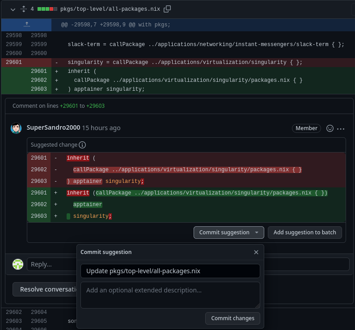Click the diffstat squares next to 4
The width and height of the screenshot is (355, 330).
[x=47, y=9]
